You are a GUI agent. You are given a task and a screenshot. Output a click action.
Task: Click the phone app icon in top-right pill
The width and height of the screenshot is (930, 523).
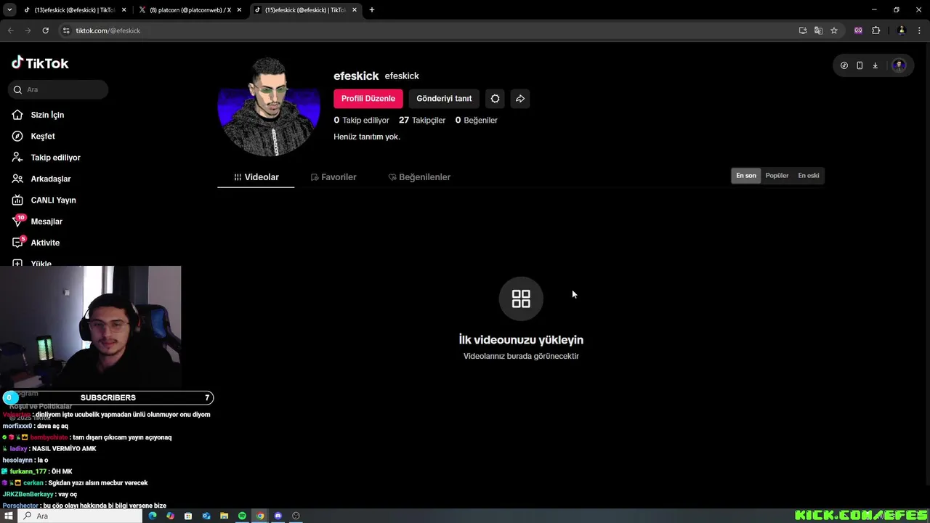(860, 65)
